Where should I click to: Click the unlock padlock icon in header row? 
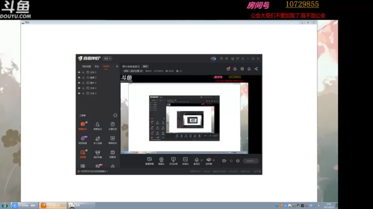(x=235, y=69)
